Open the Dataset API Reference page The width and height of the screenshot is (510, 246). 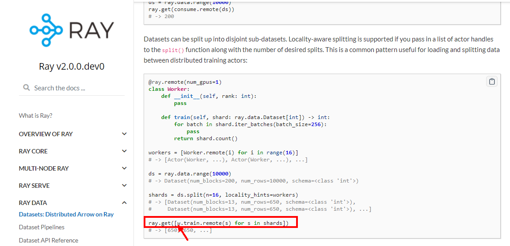tap(49, 240)
